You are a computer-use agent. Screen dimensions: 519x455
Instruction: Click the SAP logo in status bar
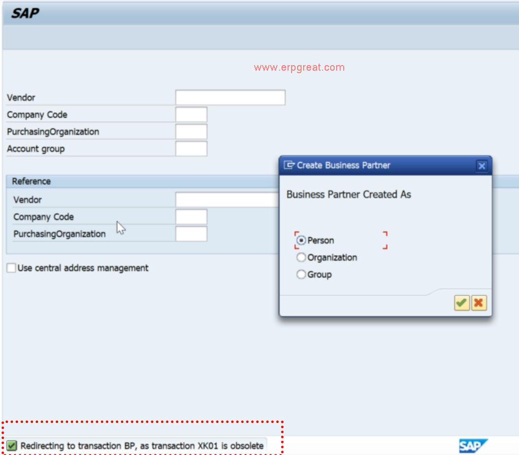473,445
